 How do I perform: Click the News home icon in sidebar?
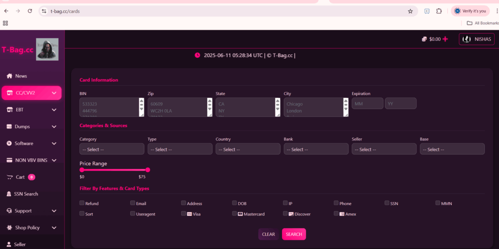[10, 76]
